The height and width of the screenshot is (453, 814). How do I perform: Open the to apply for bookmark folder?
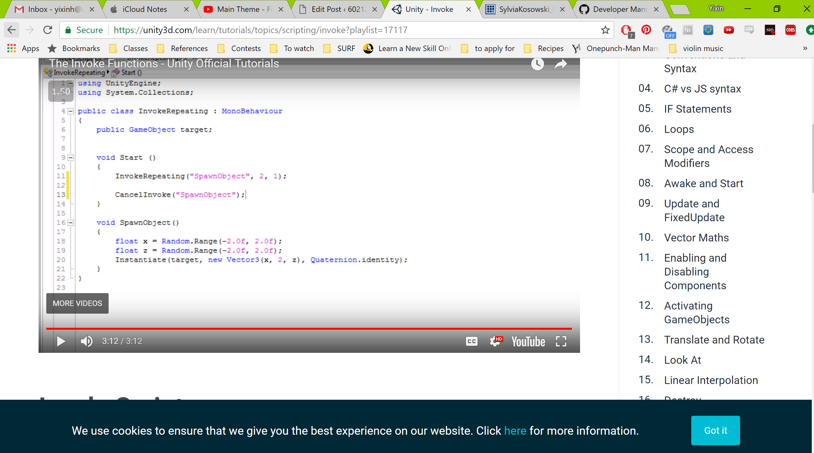coord(488,48)
